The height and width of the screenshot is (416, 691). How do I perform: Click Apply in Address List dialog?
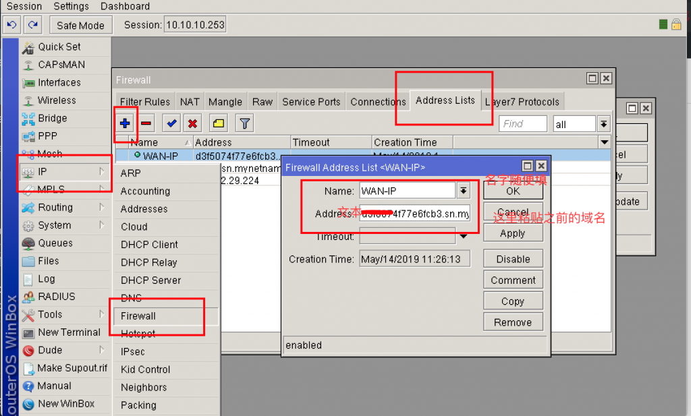click(x=513, y=233)
